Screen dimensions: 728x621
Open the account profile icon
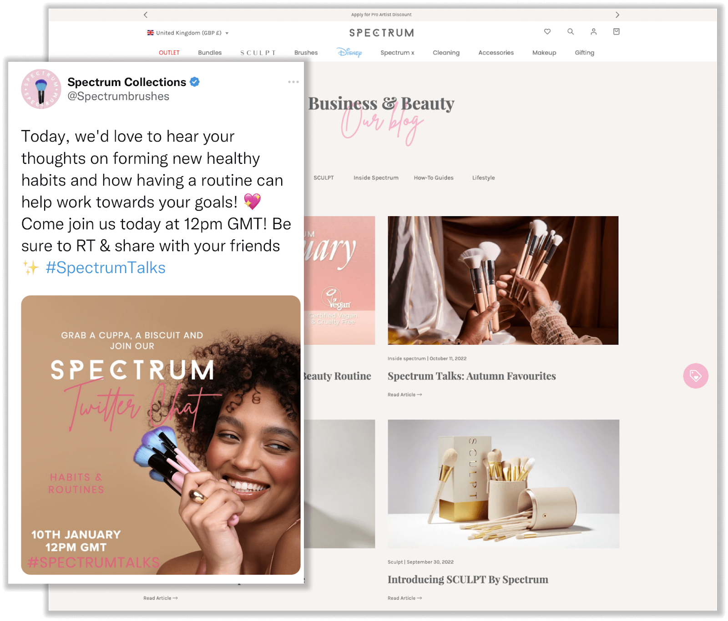593,31
